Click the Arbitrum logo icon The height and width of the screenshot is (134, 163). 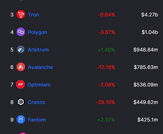(21, 49)
